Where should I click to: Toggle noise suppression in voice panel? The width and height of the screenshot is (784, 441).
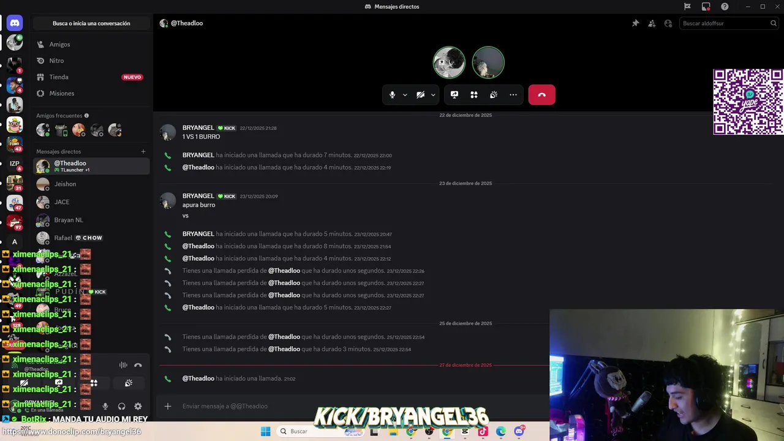(x=123, y=365)
